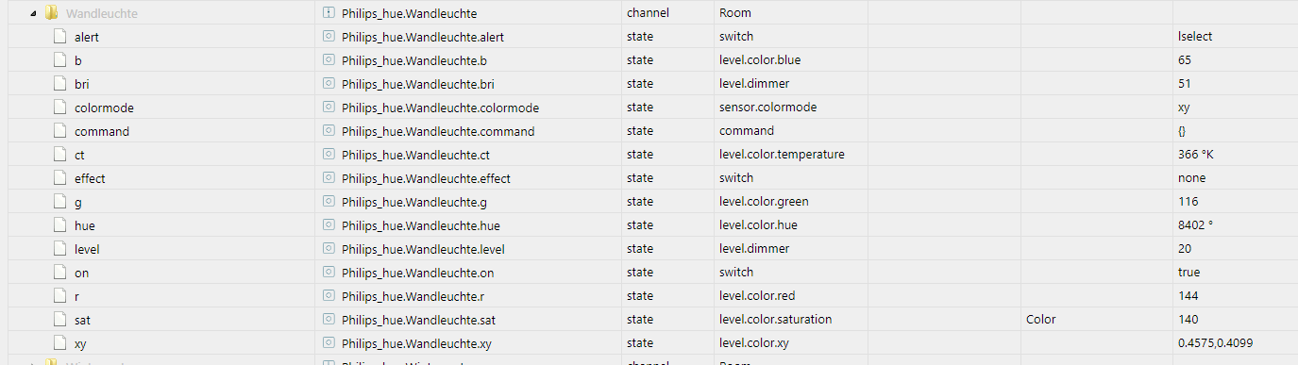Click the true value of the on state
The image size is (1298, 365).
coord(1189,273)
